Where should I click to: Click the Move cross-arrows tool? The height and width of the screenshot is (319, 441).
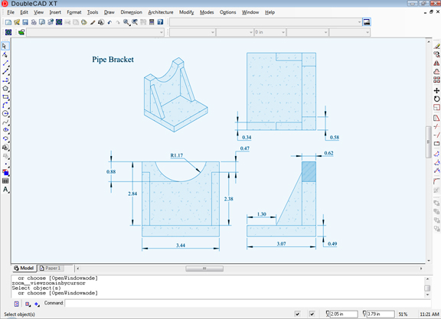(x=436, y=90)
